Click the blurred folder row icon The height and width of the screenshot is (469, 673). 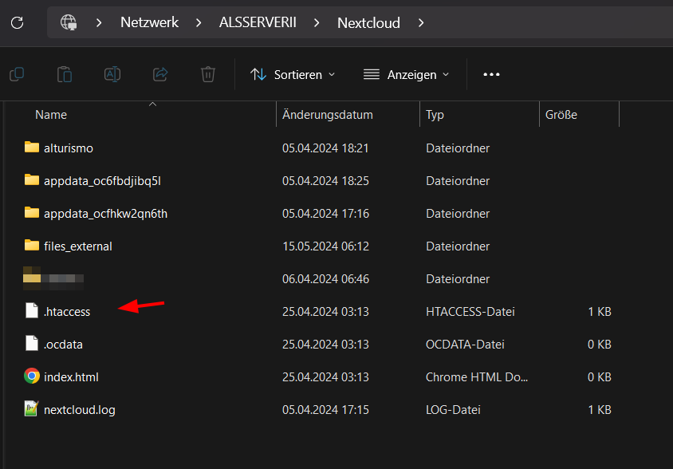pos(32,278)
